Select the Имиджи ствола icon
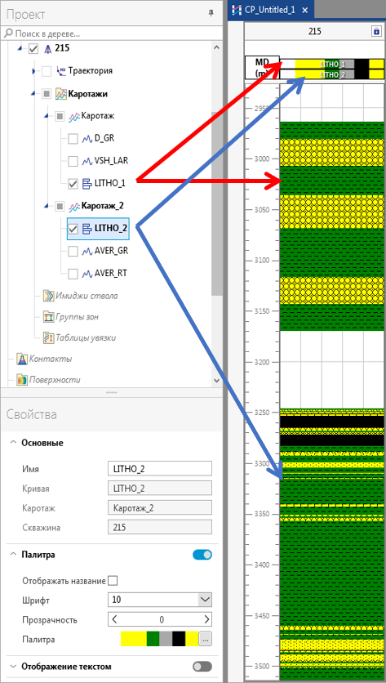Viewport: 386px width, 683px height. (x=48, y=297)
